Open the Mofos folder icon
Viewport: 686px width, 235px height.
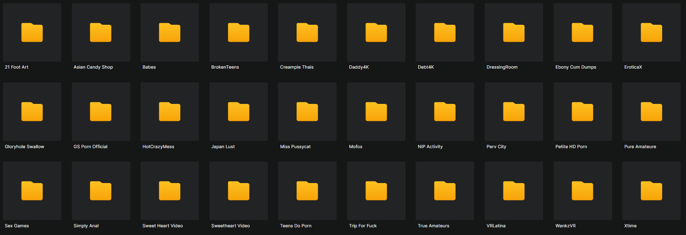tap(376, 112)
